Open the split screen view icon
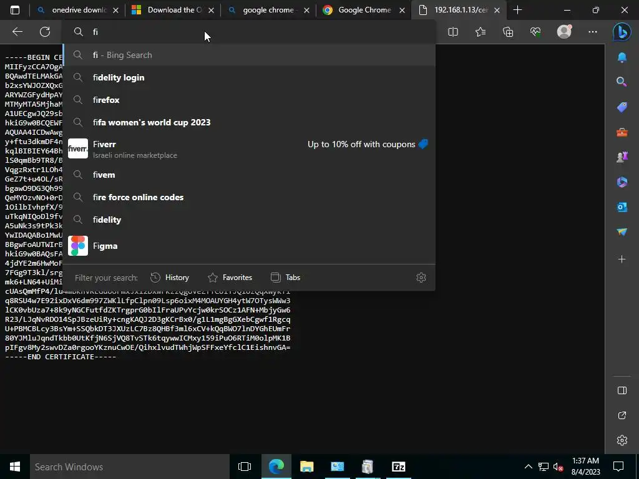639x479 pixels. pos(453,32)
